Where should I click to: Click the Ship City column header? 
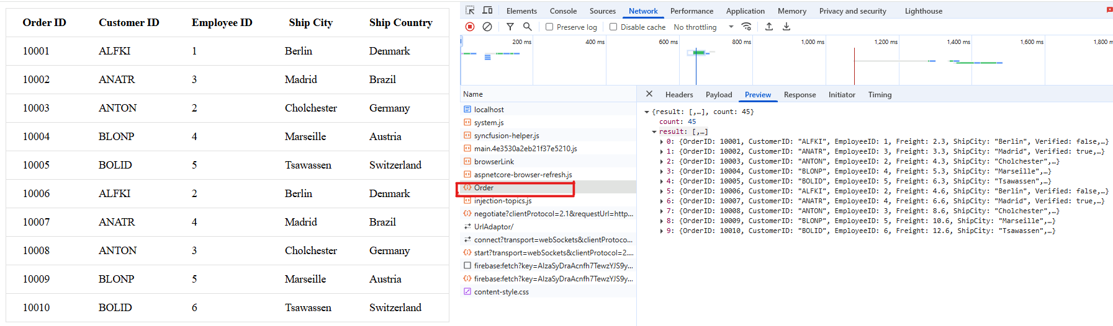[x=310, y=23]
